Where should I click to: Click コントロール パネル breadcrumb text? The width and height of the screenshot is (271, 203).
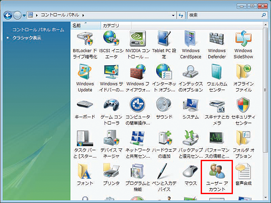[60, 15]
